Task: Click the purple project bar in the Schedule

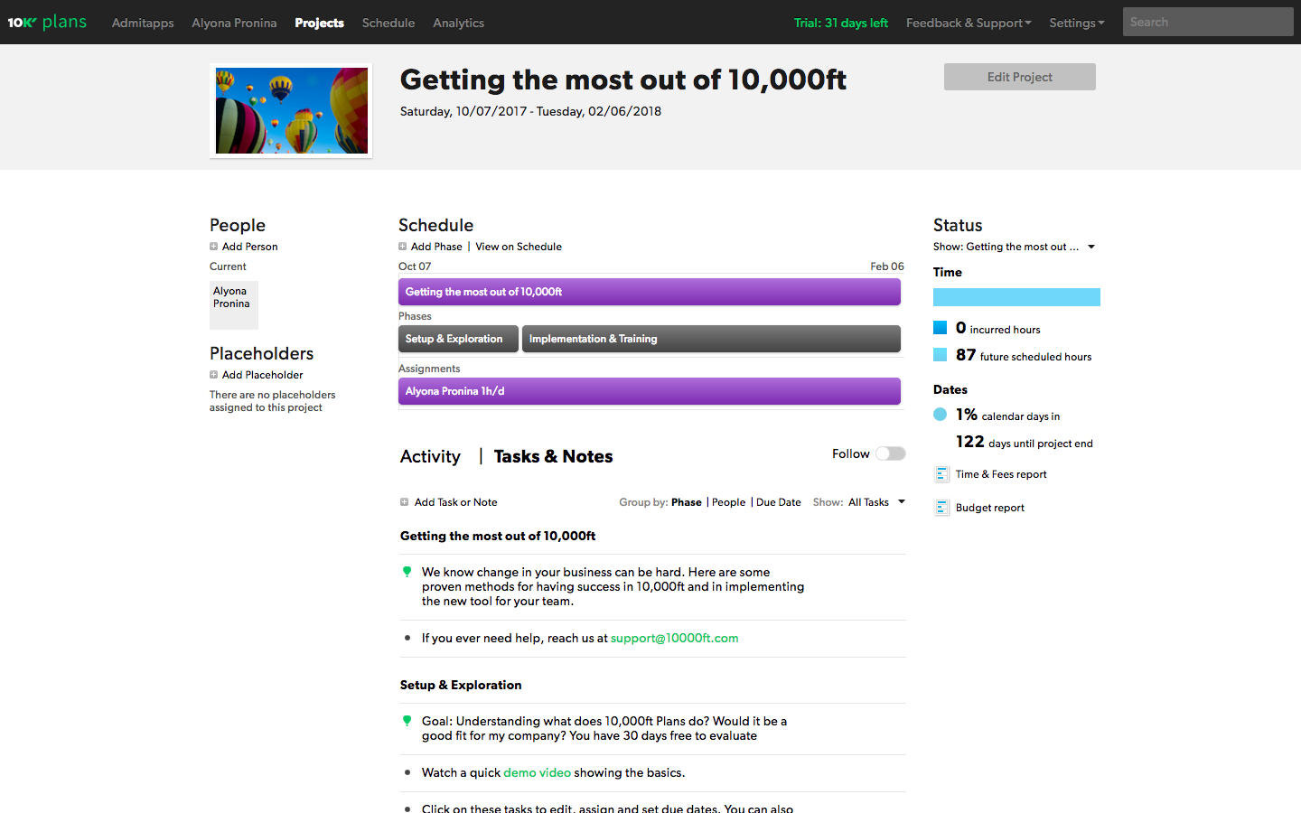Action: pos(650,292)
